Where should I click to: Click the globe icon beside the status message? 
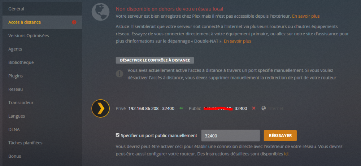point(100,12)
